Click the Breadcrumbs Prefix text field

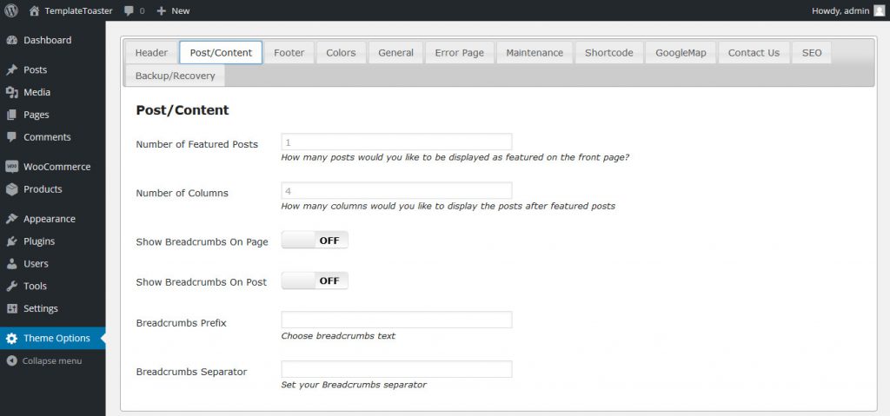click(x=396, y=320)
